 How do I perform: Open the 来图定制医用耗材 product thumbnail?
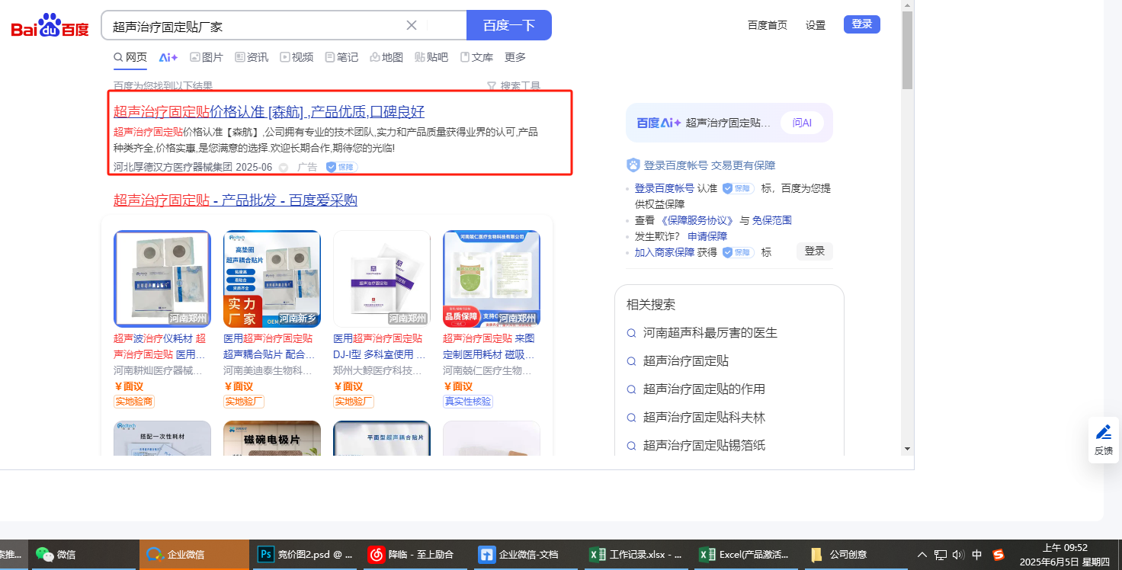[x=492, y=279]
